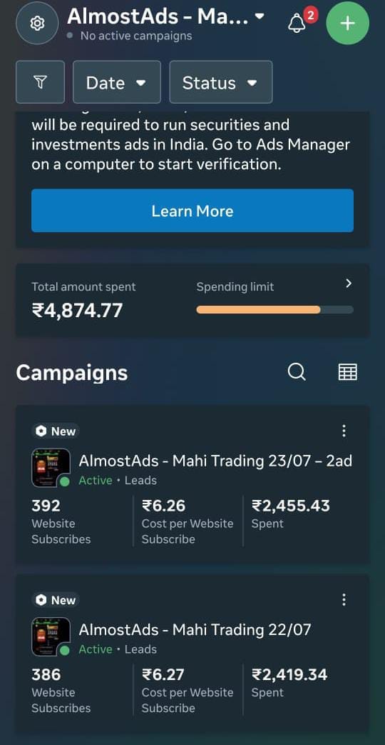
Task: Tap the ₹2,455.43 Spent metric
Action: pyautogui.click(x=291, y=514)
